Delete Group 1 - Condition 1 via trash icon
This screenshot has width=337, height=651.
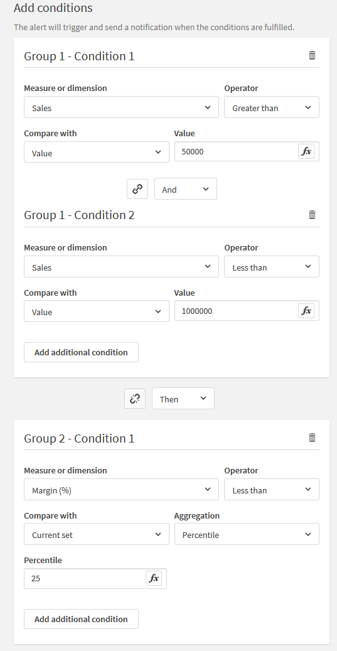click(x=312, y=55)
